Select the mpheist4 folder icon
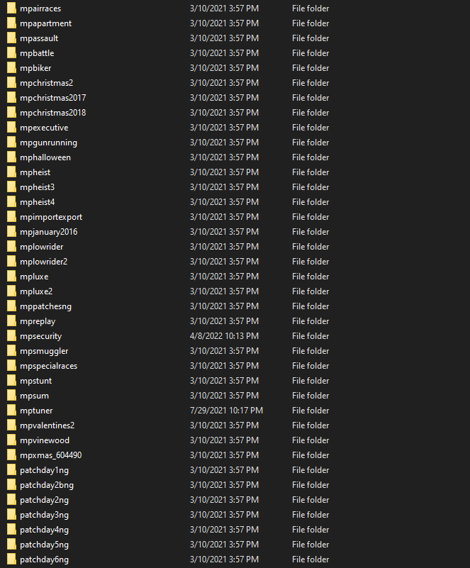The image size is (470, 568). tap(11, 202)
